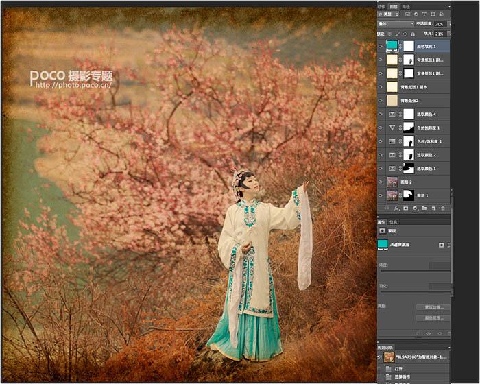The height and width of the screenshot is (384, 480).
Task: Lock image pixels brush icon
Action: (x=397, y=34)
